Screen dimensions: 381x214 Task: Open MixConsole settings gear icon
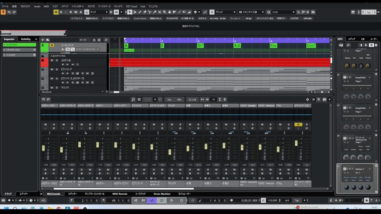[307, 100]
